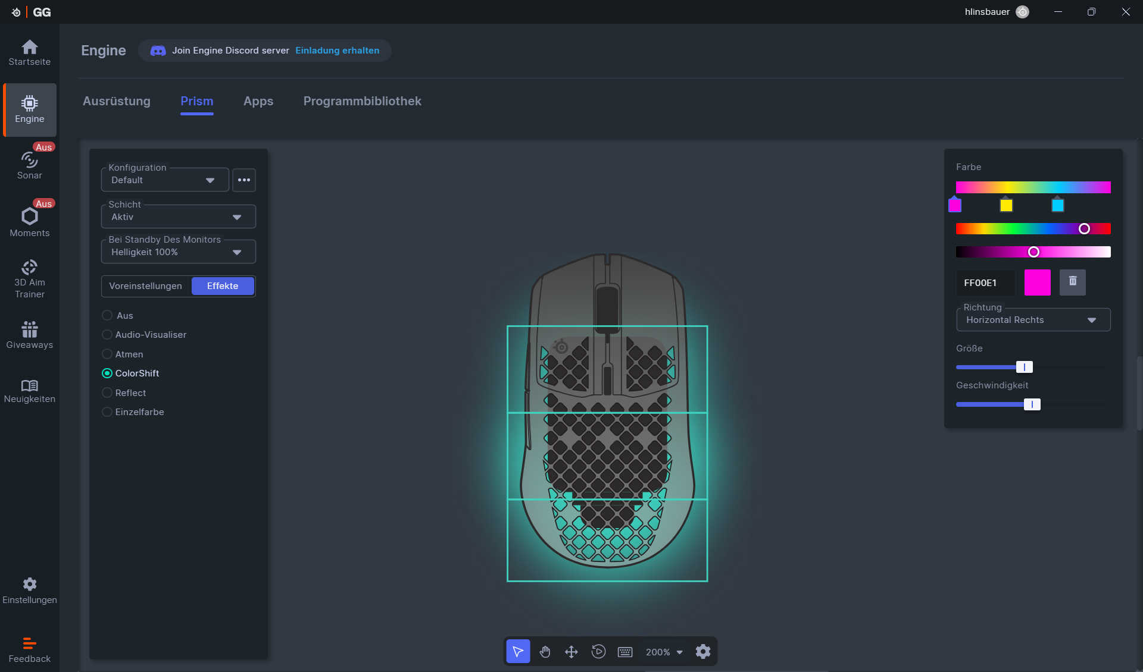Switch to the Ausrüstung tab

[117, 101]
